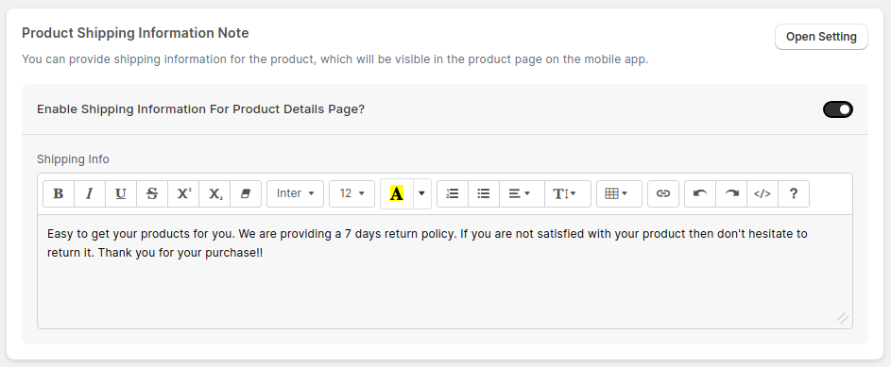Apply the yellow highlight color button
Screen dimensions: 891x367
(397, 193)
